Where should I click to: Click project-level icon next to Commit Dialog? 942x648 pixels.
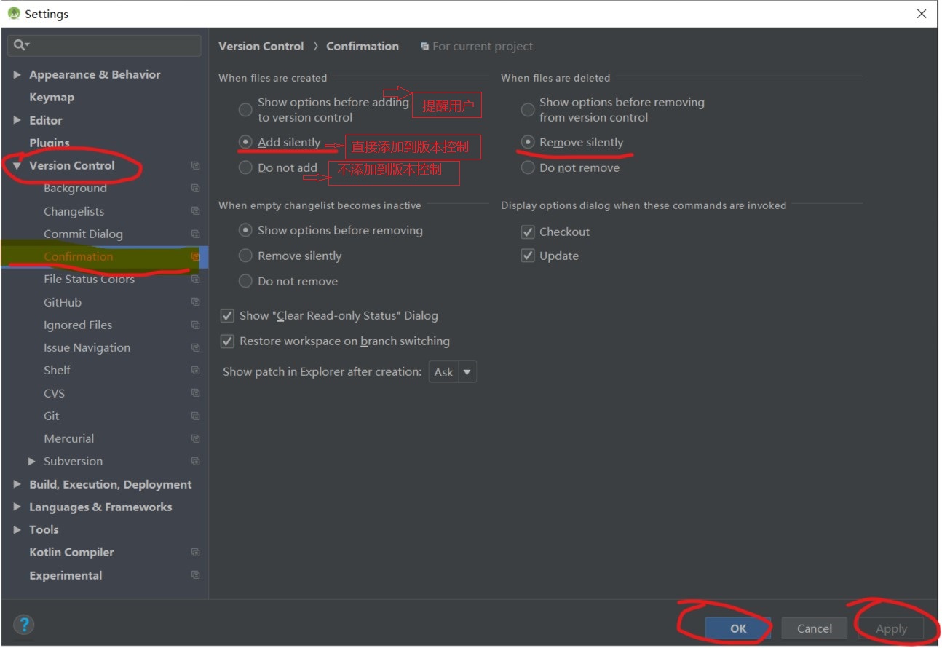tap(195, 234)
